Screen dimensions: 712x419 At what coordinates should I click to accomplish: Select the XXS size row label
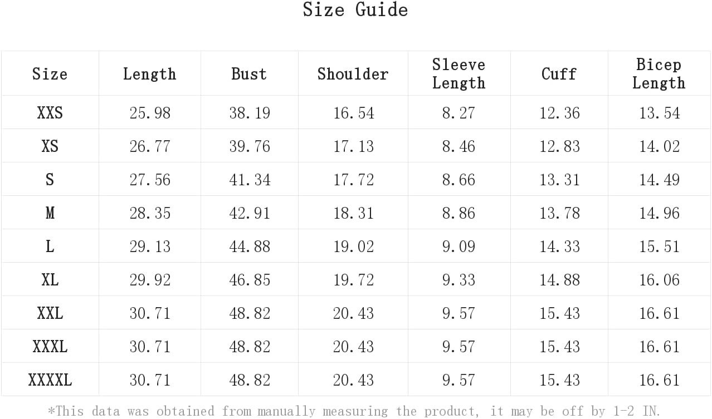tap(50, 113)
